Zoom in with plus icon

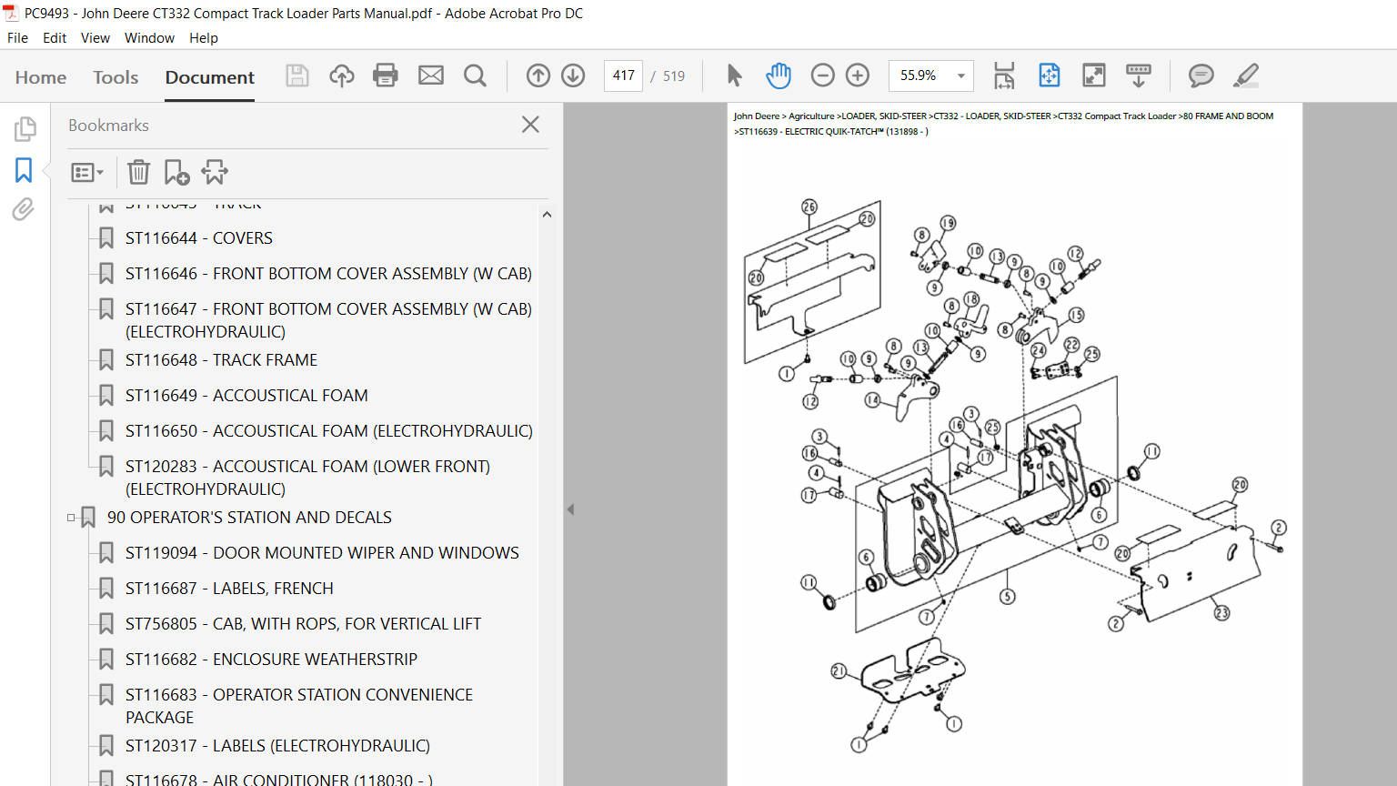(858, 76)
